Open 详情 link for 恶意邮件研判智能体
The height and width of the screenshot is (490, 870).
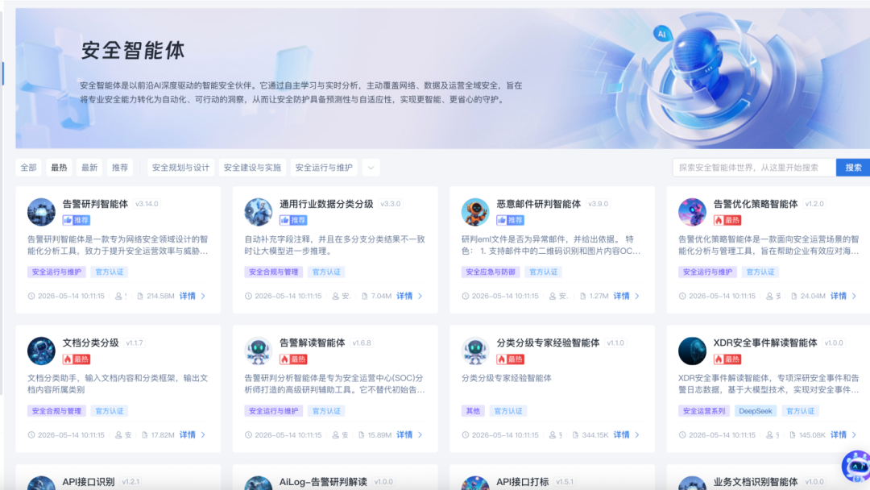[621, 297]
